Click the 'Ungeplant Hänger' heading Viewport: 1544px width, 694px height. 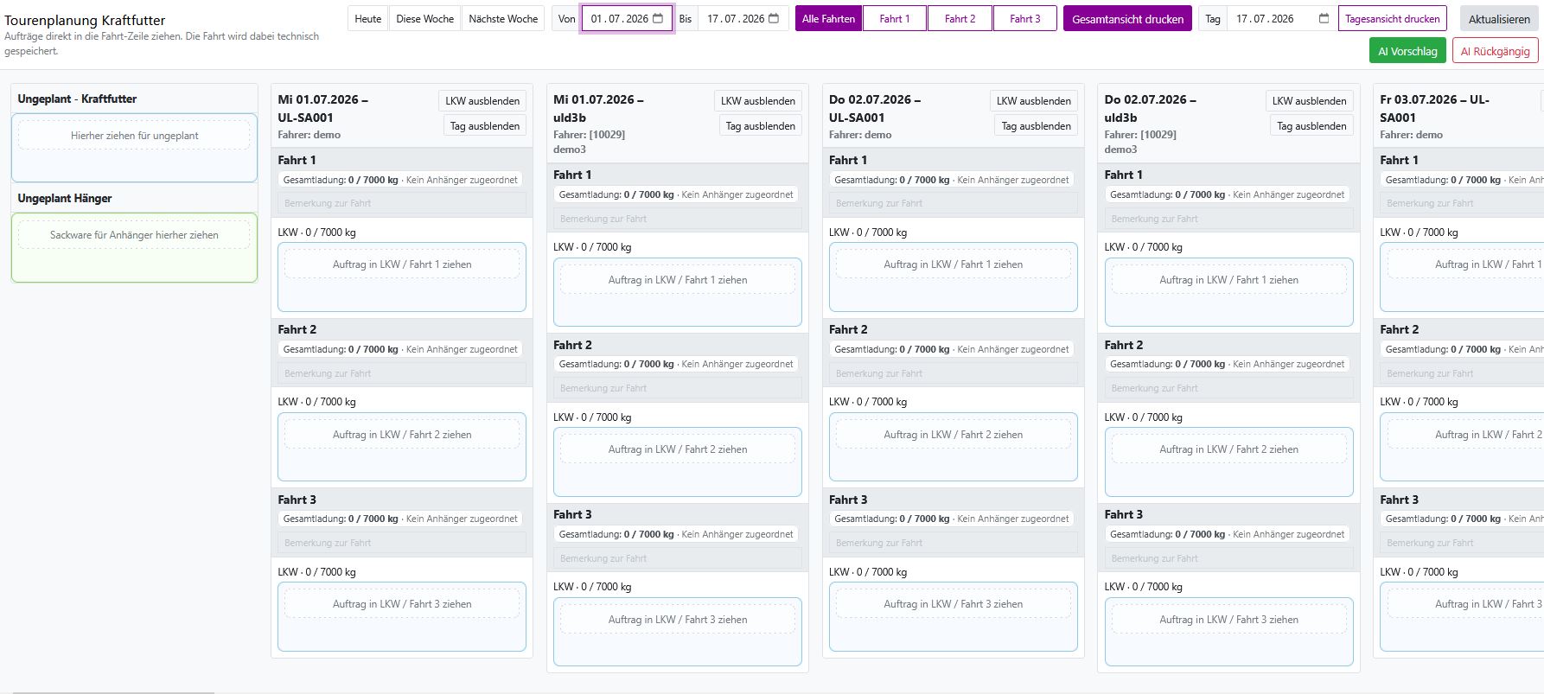tap(65, 198)
